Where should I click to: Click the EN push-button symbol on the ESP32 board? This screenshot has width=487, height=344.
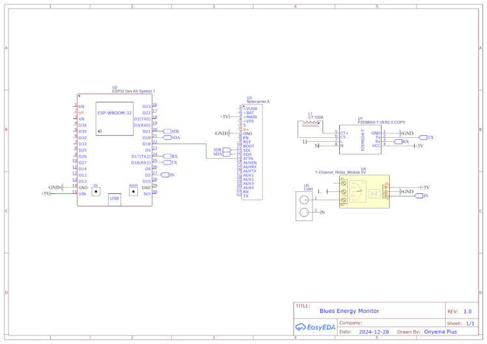96,191
